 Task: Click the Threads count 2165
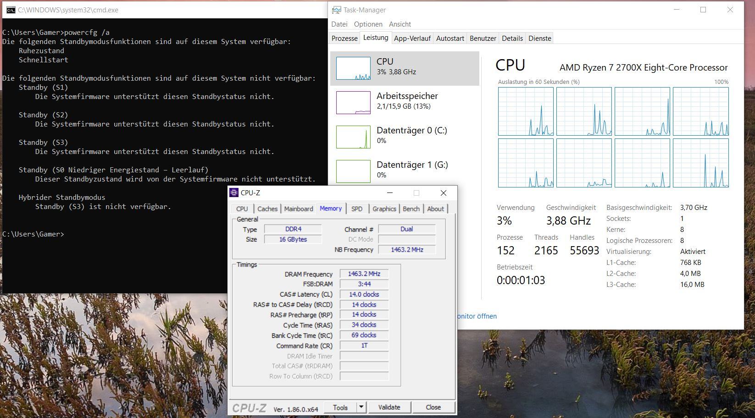pyautogui.click(x=546, y=250)
